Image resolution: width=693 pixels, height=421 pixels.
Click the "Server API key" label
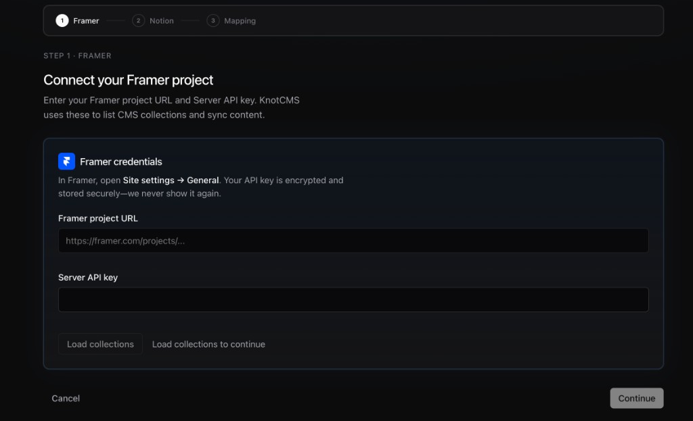pyautogui.click(x=88, y=278)
